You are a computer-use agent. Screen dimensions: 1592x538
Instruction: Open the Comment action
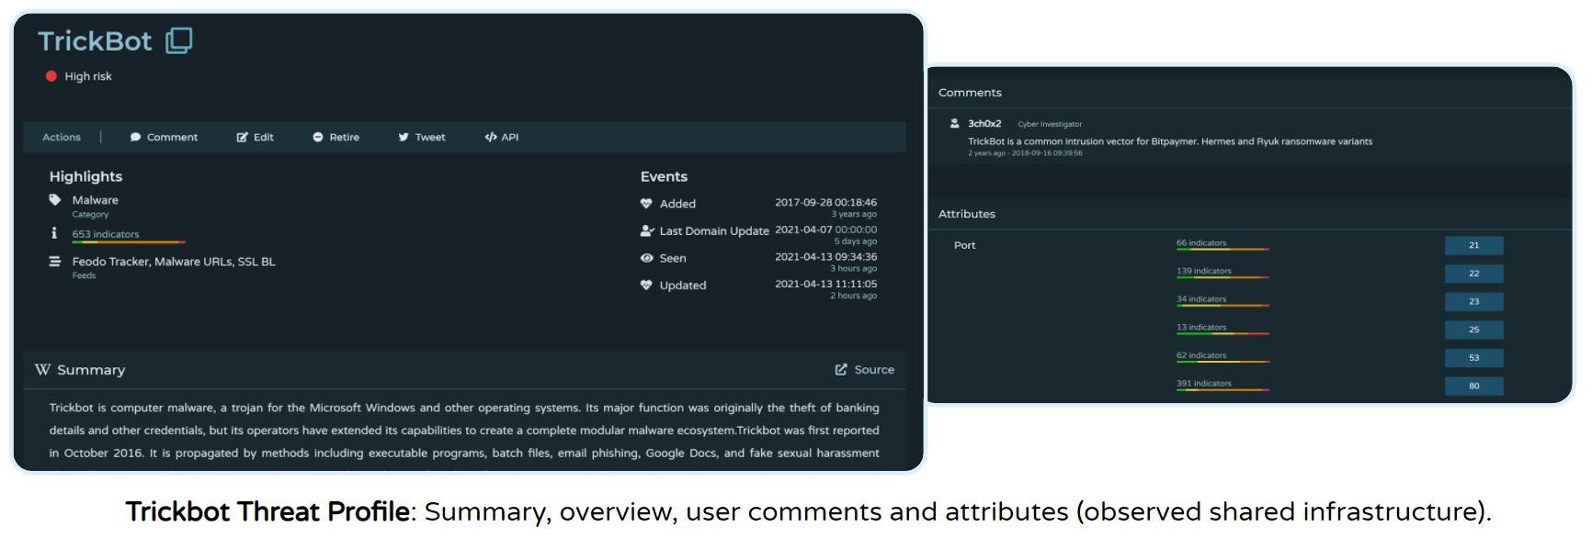pos(164,137)
